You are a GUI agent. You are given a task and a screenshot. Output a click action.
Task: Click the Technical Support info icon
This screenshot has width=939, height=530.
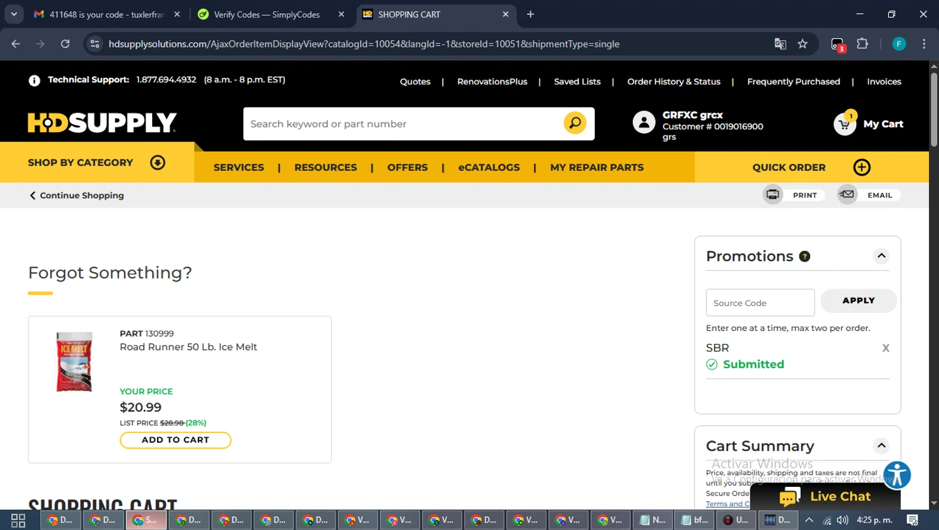click(34, 80)
